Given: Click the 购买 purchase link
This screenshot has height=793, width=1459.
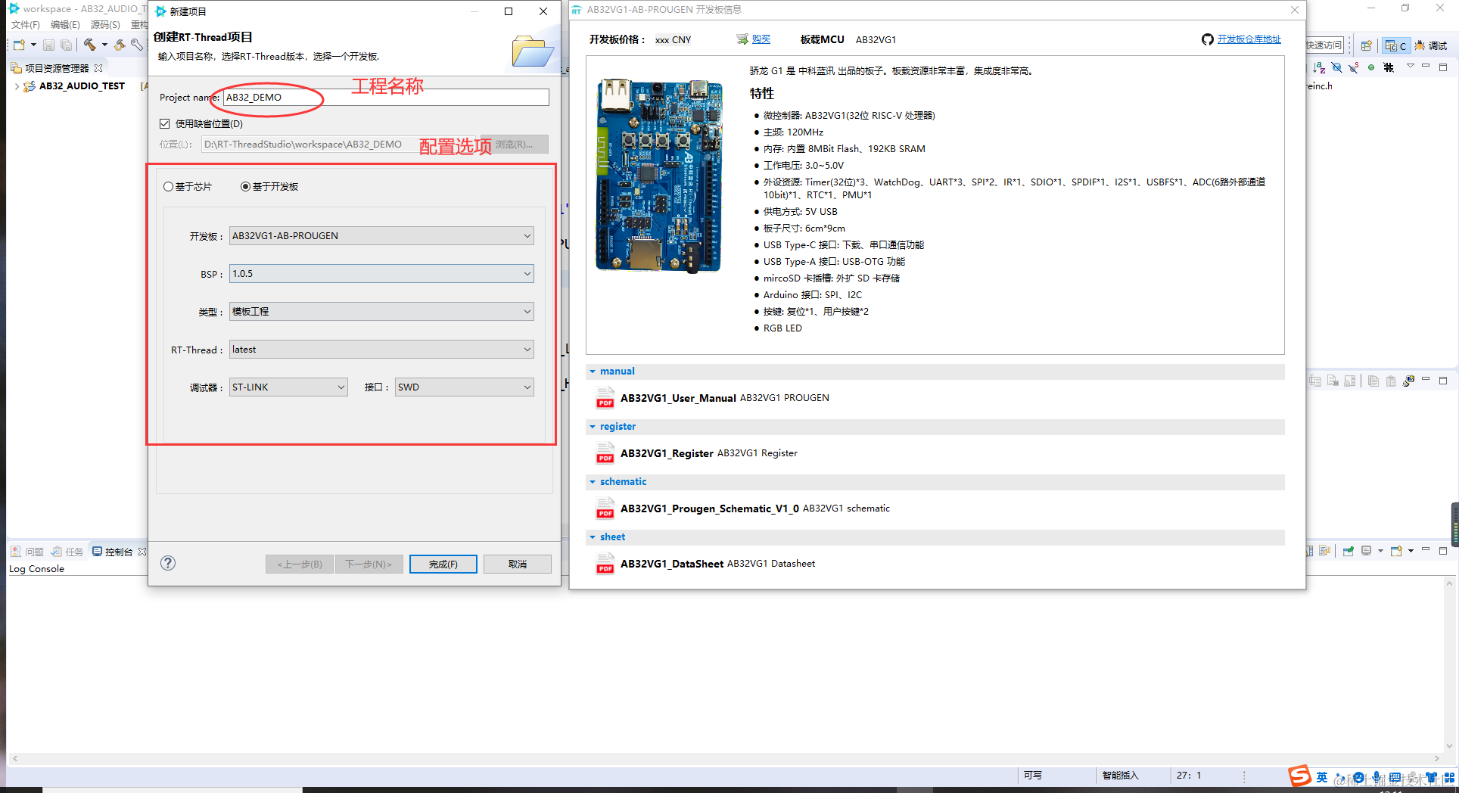Looking at the screenshot, I should tap(761, 39).
